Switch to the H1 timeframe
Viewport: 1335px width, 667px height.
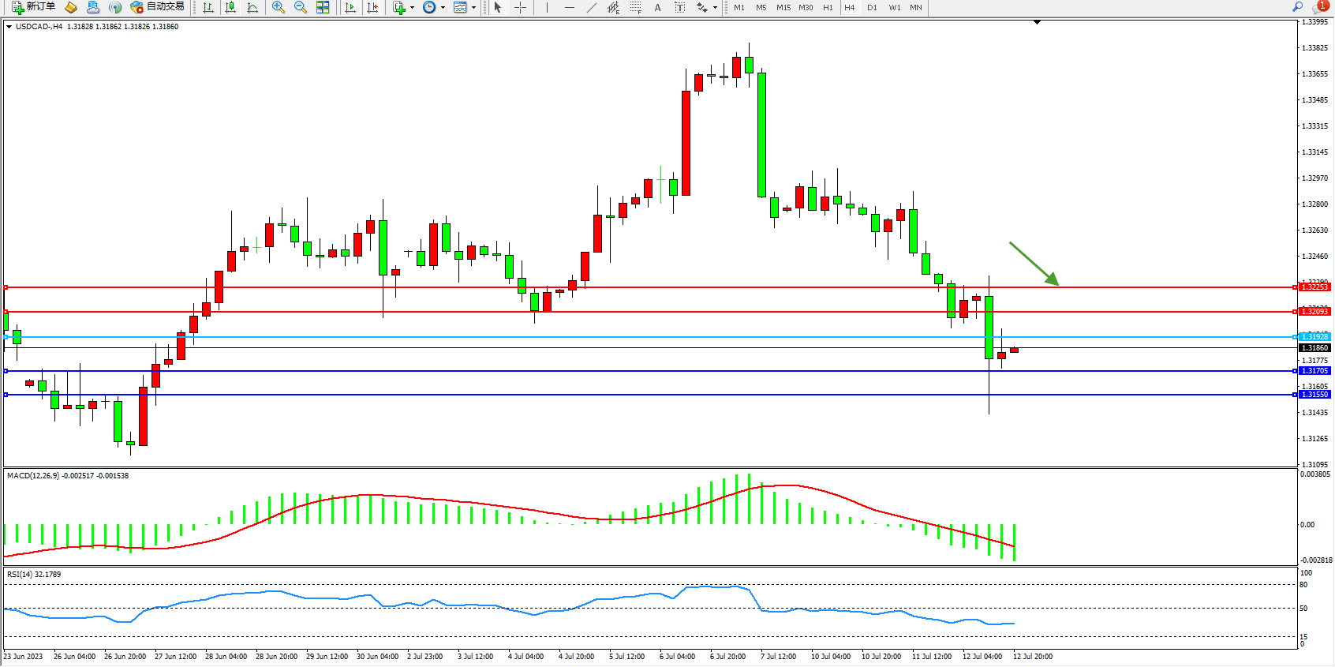click(828, 7)
